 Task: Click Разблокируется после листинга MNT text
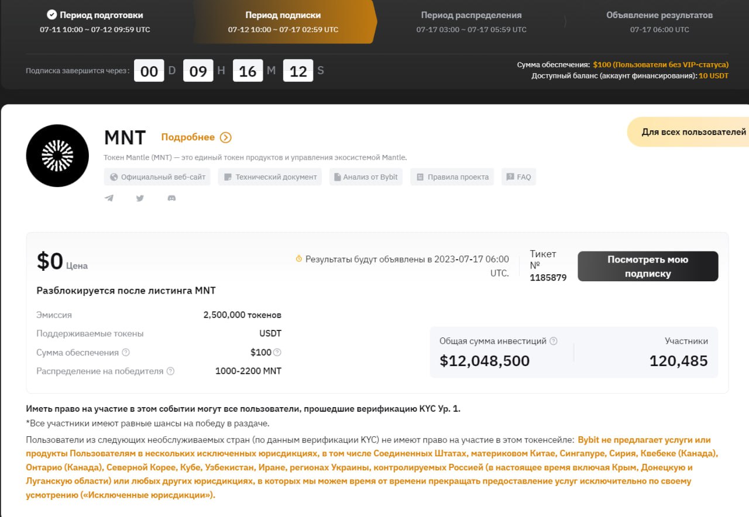pyautogui.click(x=126, y=291)
